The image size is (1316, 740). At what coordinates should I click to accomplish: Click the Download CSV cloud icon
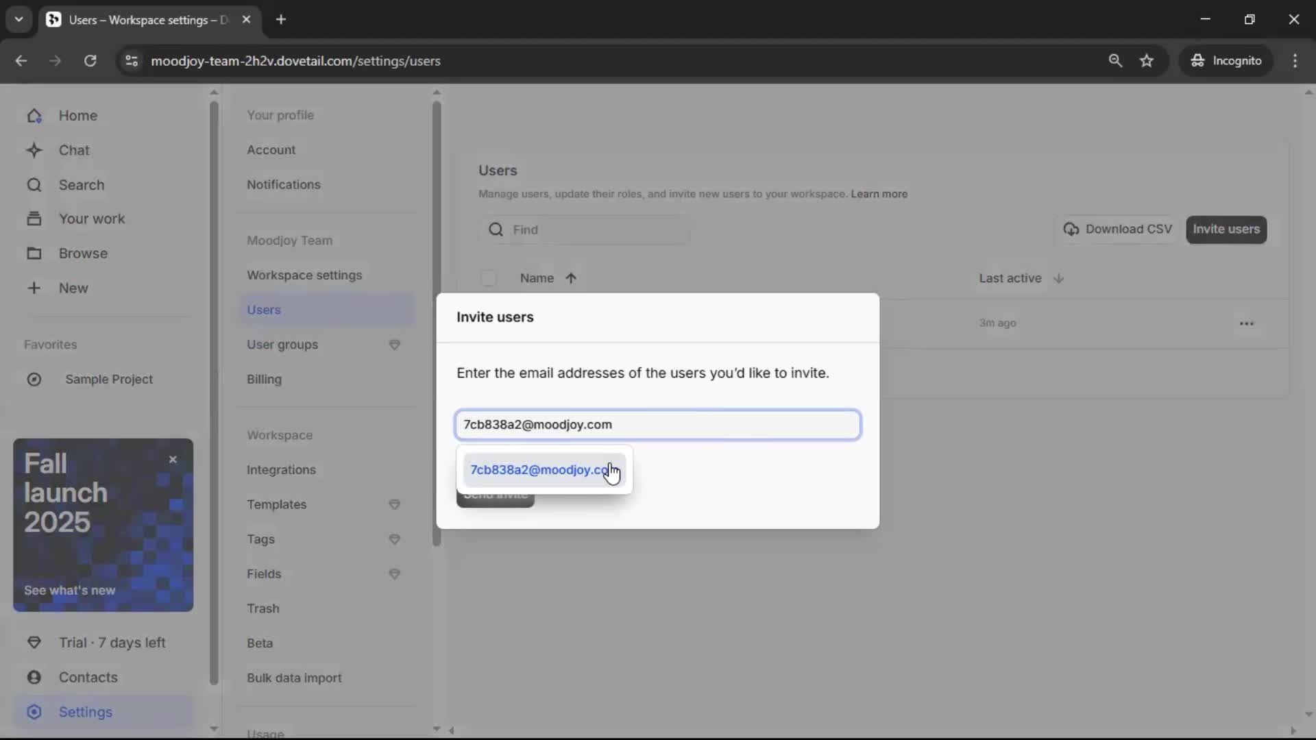[1071, 230]
